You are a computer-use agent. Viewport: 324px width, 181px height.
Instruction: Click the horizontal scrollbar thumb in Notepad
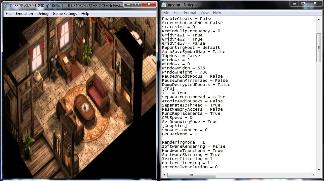pyautogui.click(x=192, y=175)
